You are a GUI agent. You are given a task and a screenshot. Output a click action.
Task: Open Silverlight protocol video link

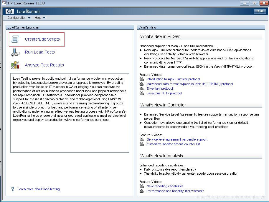pyautogui.click(x=160, y=89)
